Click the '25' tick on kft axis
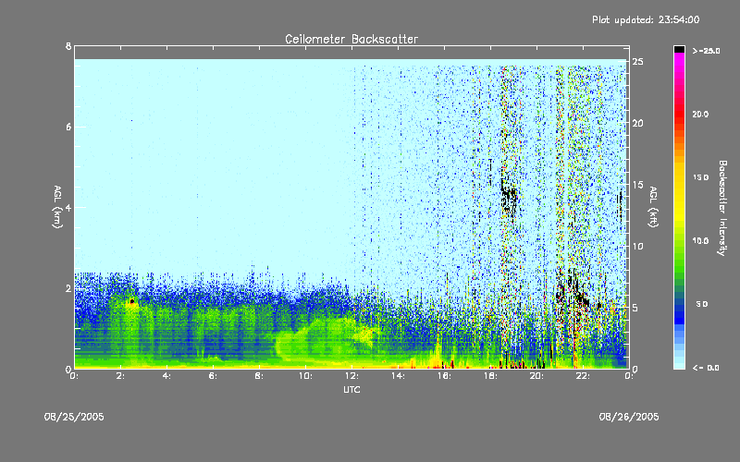740x462 pixels. point(637,62)
